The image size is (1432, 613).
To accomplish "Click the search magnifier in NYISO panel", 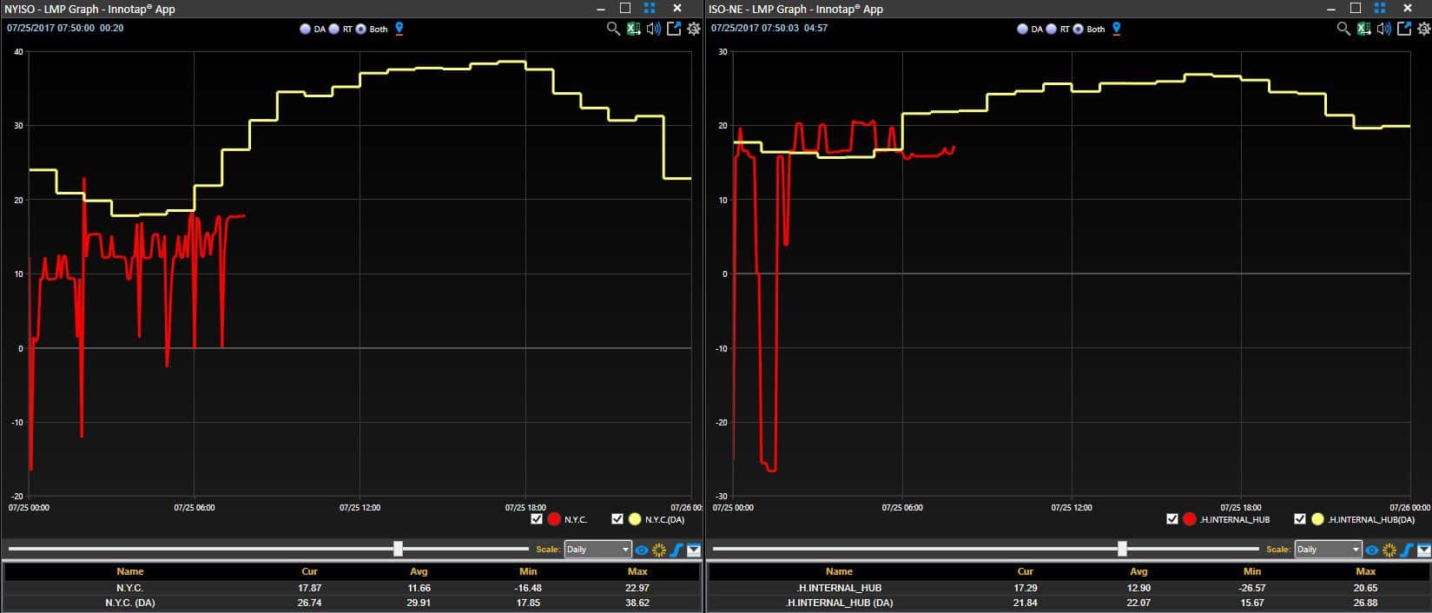I will tap(613, 29).
